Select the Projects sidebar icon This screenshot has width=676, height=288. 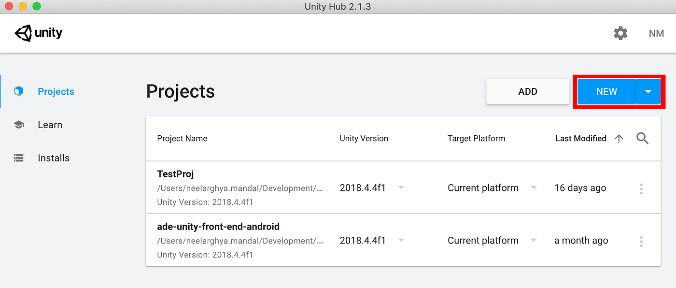pos(18,91)
